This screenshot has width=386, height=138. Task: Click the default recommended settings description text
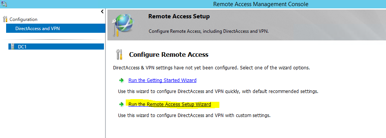click(218, 91)
